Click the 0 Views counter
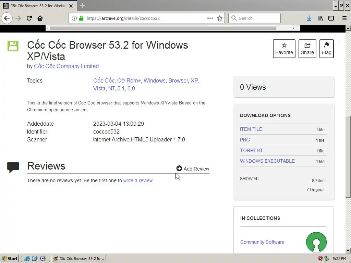The height and width of the screenshot is (263, 351). tap(253, 87)
